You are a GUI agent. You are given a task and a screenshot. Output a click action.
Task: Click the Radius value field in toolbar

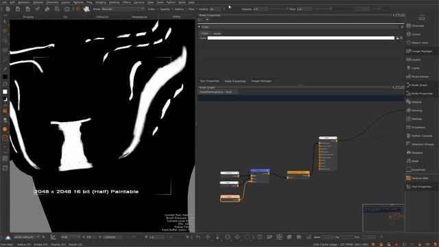(215, 9)
